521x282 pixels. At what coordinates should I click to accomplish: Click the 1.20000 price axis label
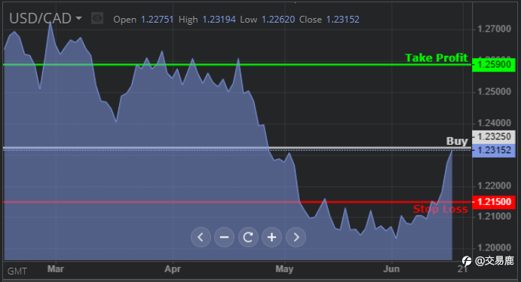click(x=494, y=248)
